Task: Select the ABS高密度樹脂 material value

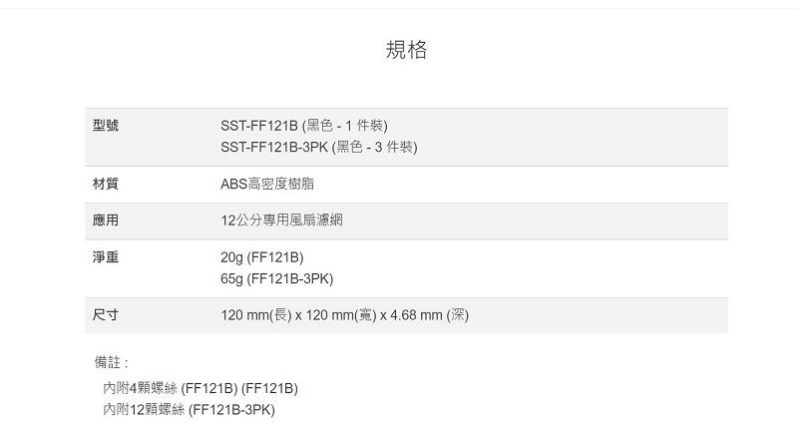Action: coord(271,185)
